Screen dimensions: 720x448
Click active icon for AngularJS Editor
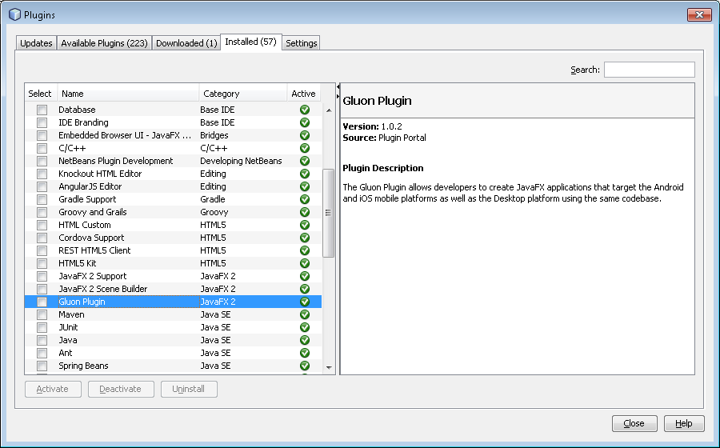305,187
